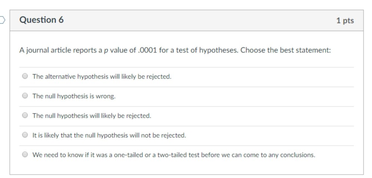
Task: Select 'The null hypothesis is wrong' radio button
Action: coord(25,96)
